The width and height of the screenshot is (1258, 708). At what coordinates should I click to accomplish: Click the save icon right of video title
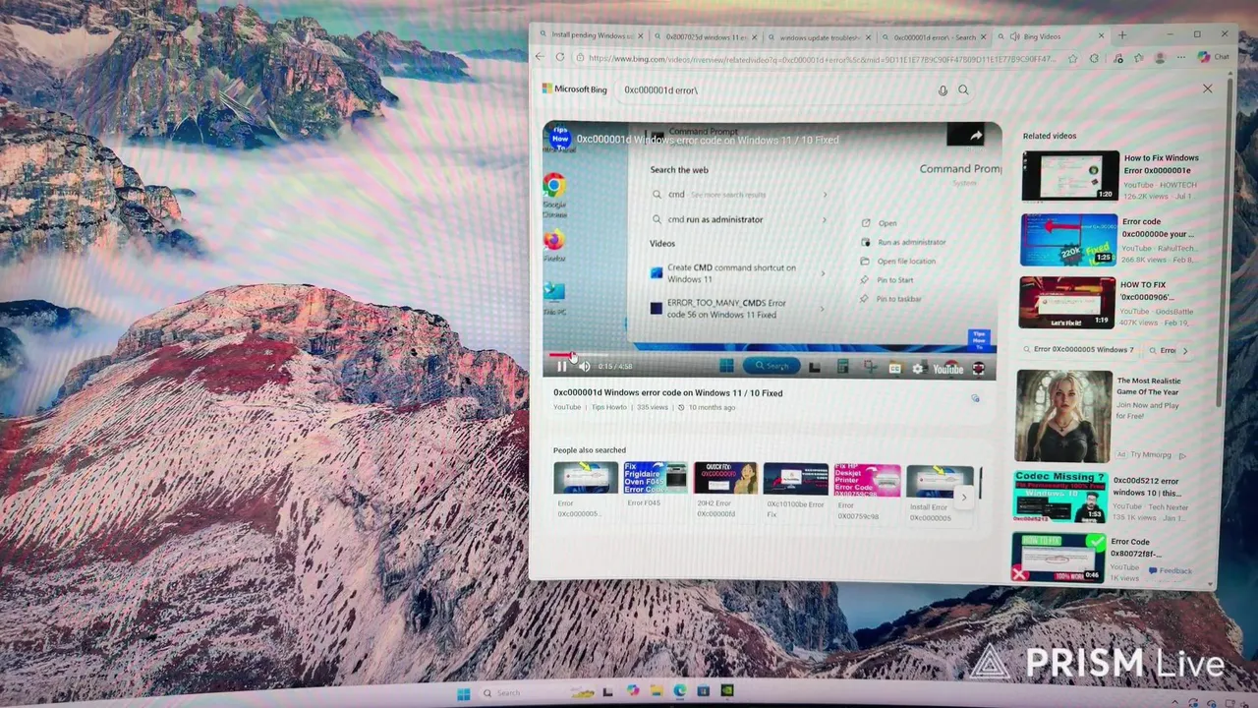(x=975, y=398)
